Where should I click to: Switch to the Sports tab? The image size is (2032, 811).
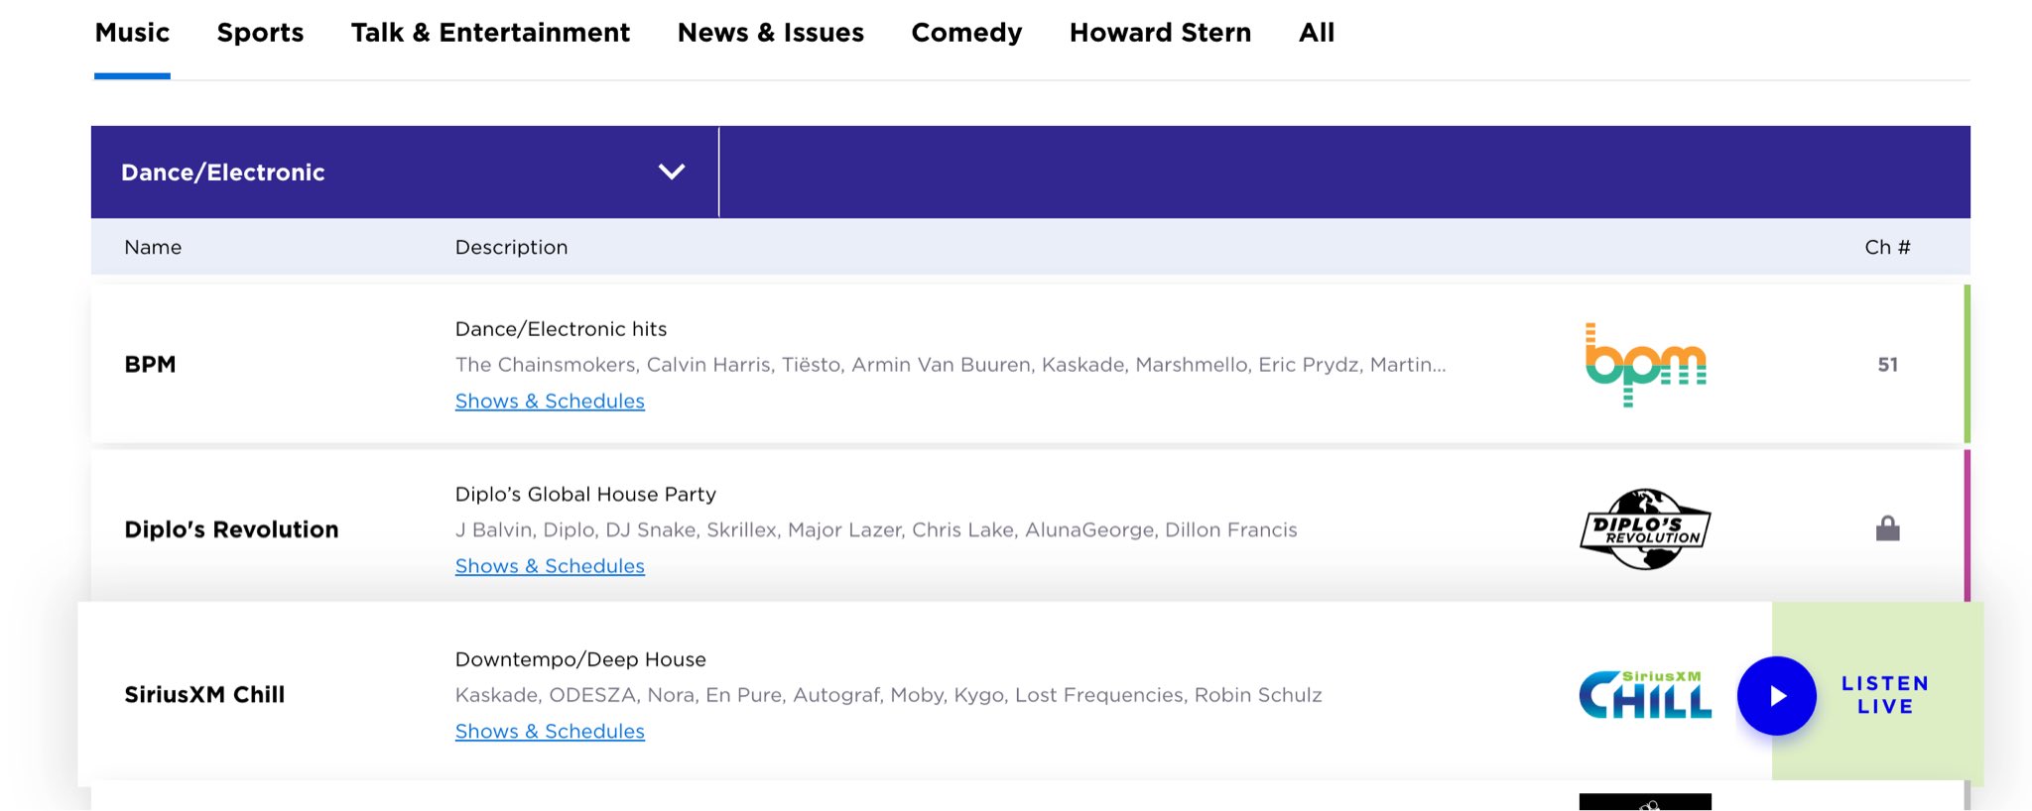(x=260, y=33)
